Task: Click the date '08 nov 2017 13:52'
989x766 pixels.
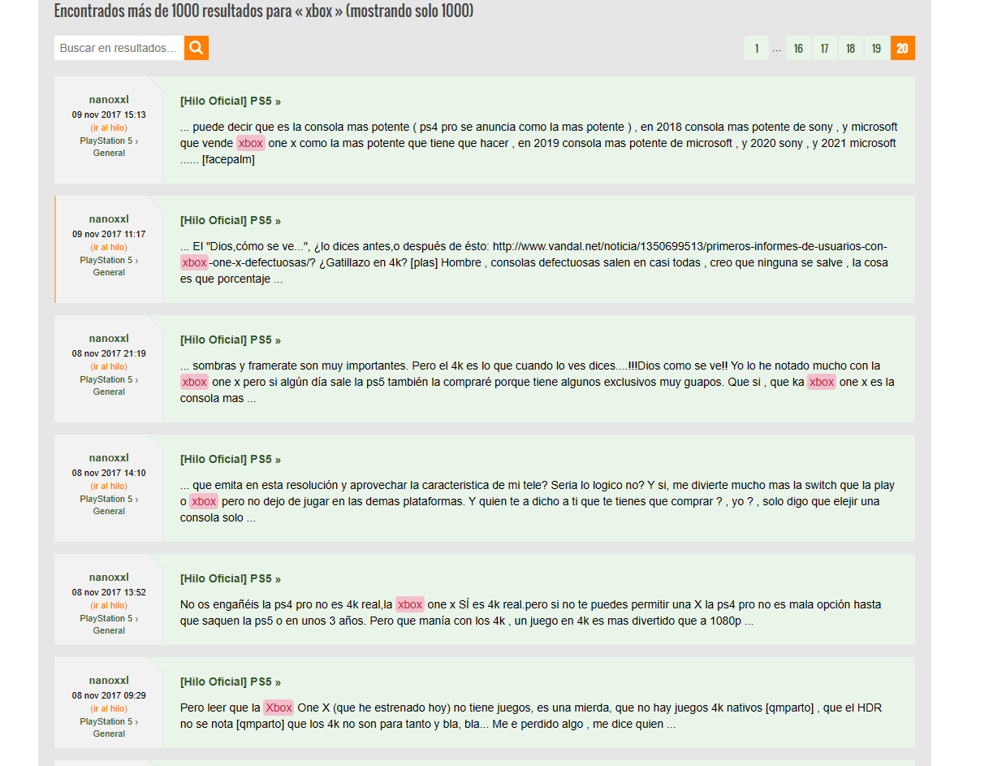Action: click(x=109, y=592)
